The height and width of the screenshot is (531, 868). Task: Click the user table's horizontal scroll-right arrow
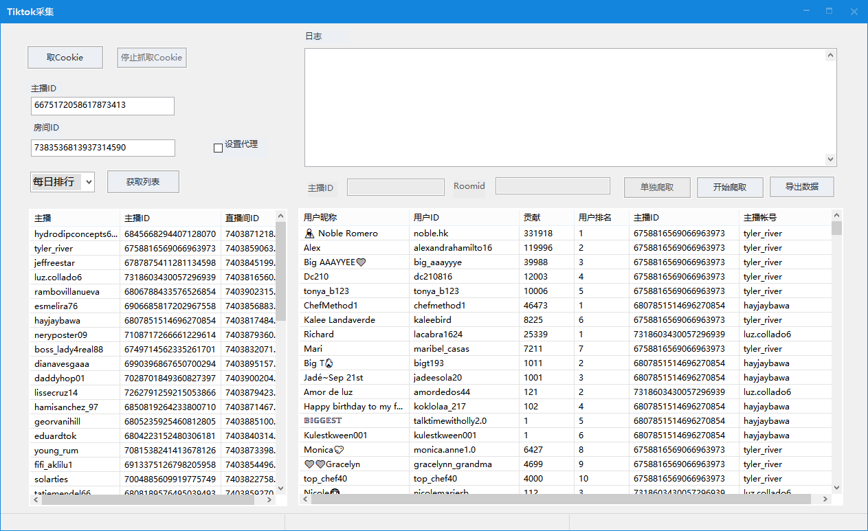pos(825,499)
